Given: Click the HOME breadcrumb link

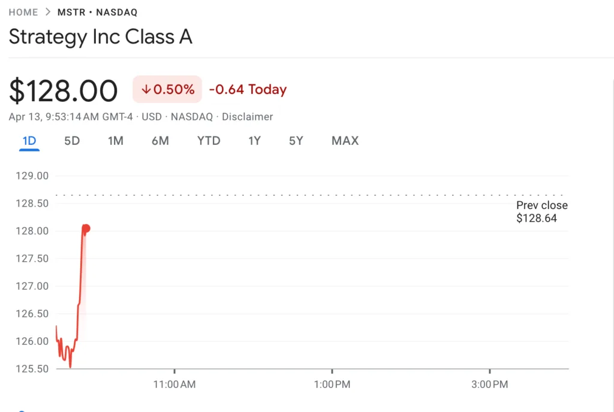Looking at the screenshot, I should [23, 11].
